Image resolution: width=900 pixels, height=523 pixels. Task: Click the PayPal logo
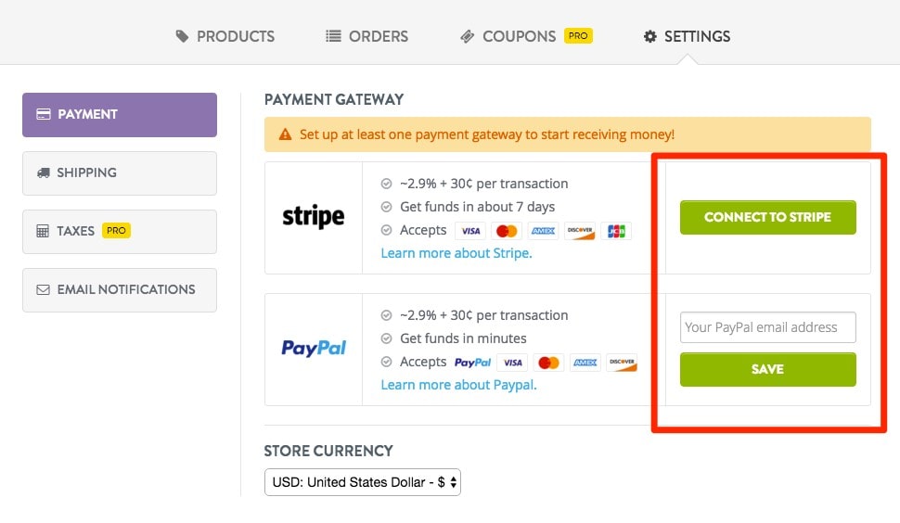tap(314, 349)
